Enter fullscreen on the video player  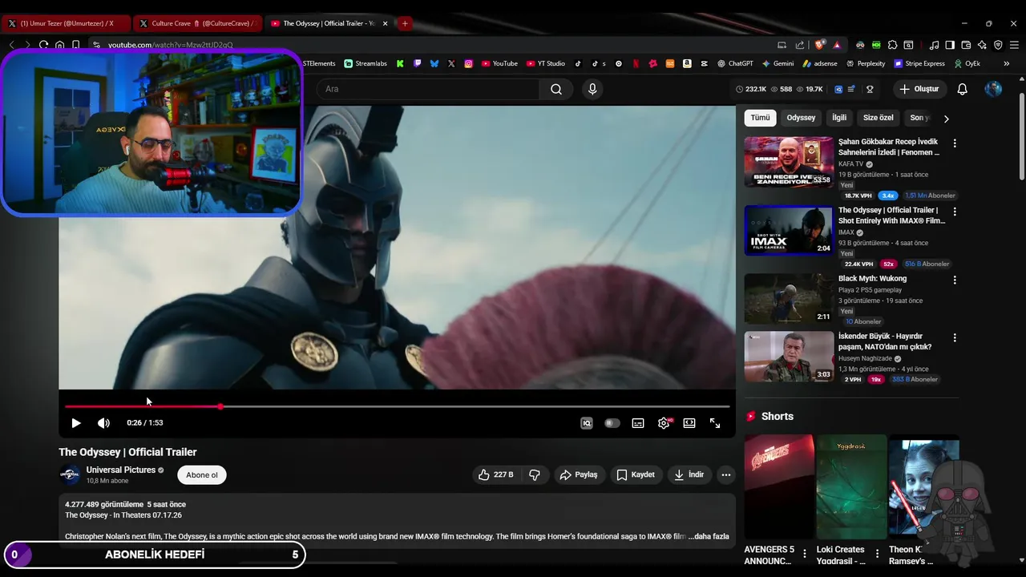pyautogui.click(x=715, y=423)
